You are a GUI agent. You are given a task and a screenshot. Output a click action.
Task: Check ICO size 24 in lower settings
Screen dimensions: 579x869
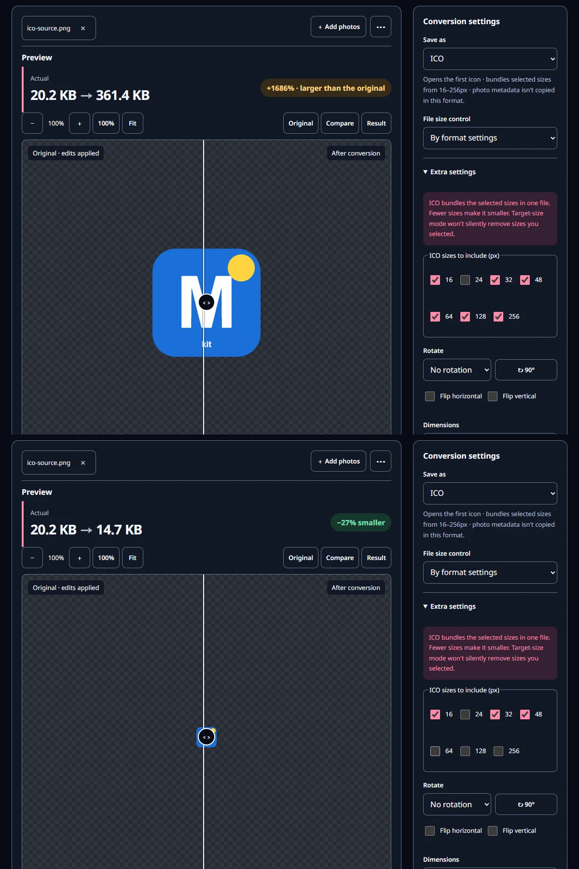(465, 715)
